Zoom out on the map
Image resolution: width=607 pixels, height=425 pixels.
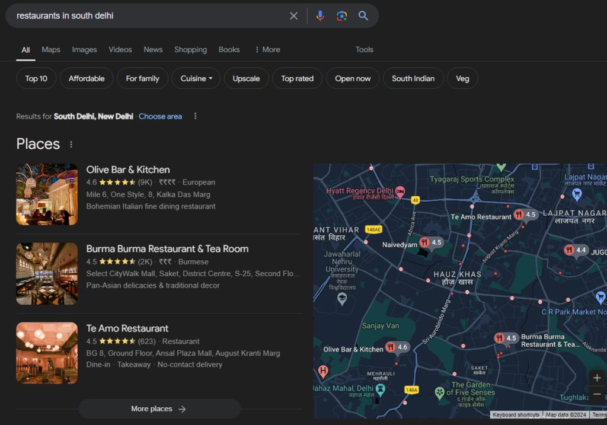[597, 394]
